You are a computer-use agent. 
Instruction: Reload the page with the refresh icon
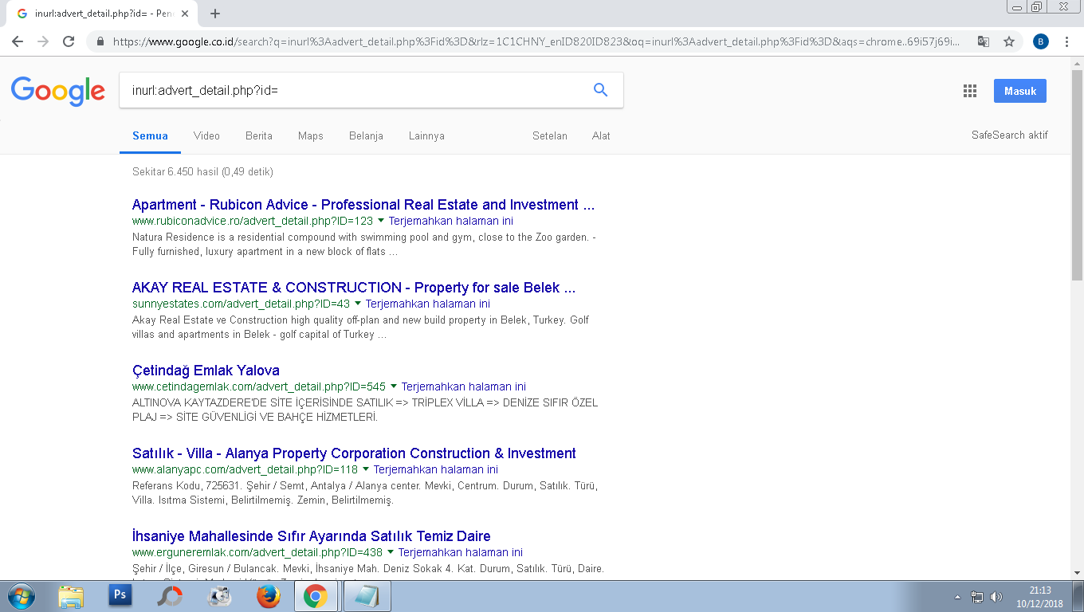pos(69,41)
